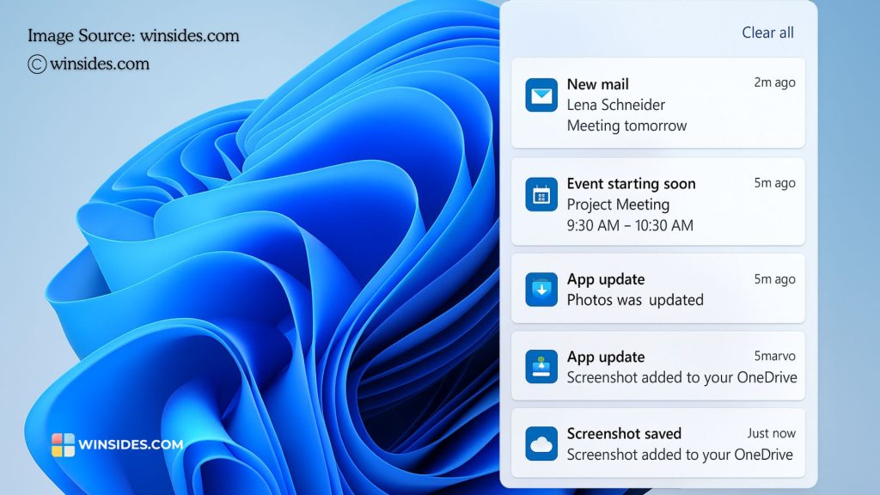
Task: Click the blue mail icon square background
Action: coord(541,95)
